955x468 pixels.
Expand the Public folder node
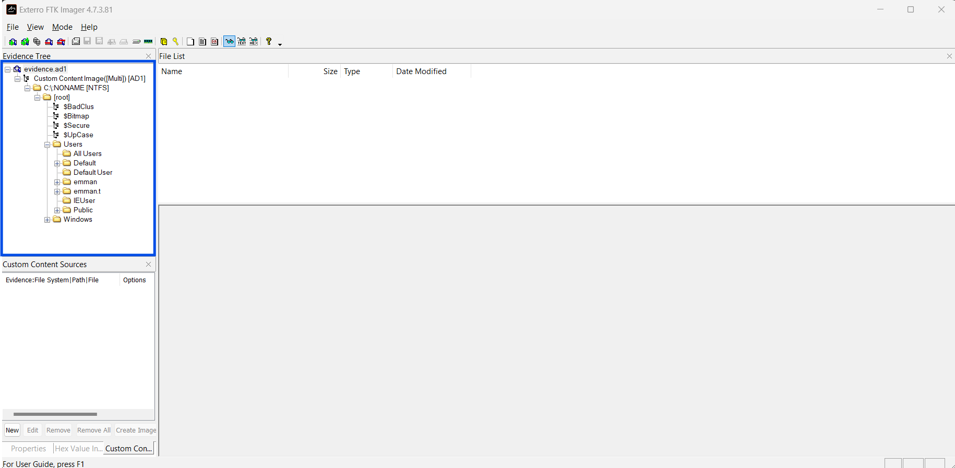[57, 210]
